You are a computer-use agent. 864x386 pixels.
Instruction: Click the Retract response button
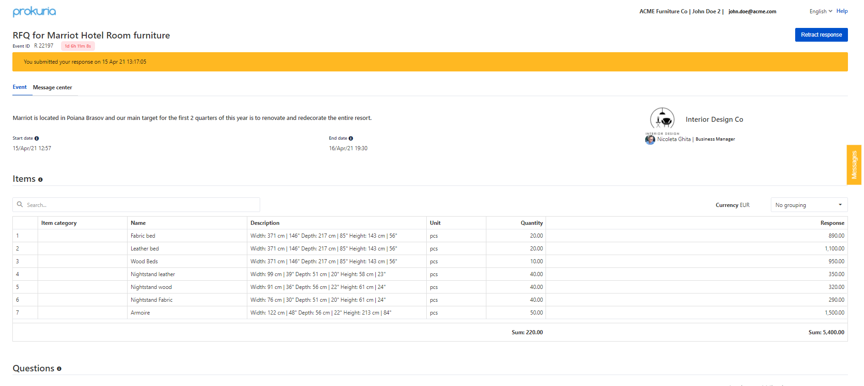[821, 35]
